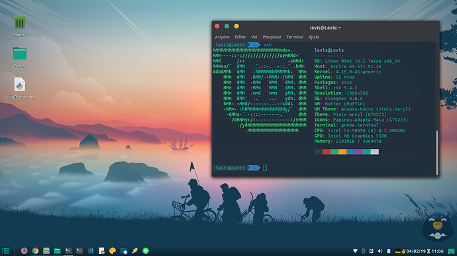Launch Visual Studio Code from the panel
The width and height of the screenshot is (457, 256).
tap(91, 251)
